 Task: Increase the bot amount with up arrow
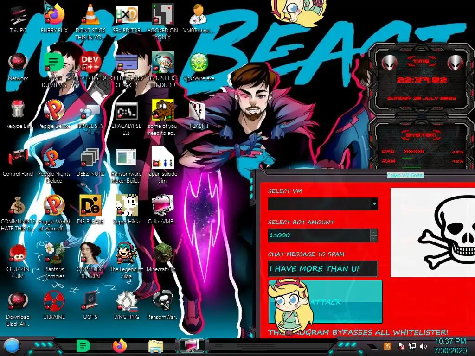click(x=374, y=233)
